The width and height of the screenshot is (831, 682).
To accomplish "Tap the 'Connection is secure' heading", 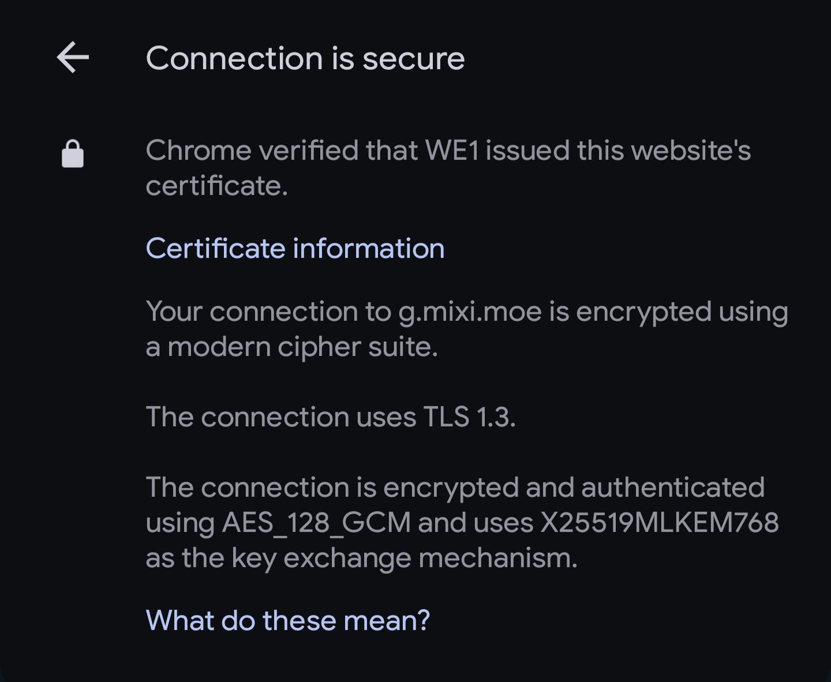I will [305, 58].
